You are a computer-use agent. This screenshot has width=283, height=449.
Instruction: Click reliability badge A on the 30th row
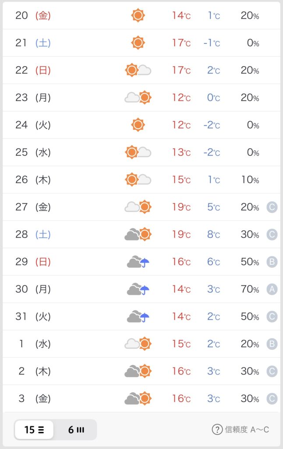(x=272, y=289)
